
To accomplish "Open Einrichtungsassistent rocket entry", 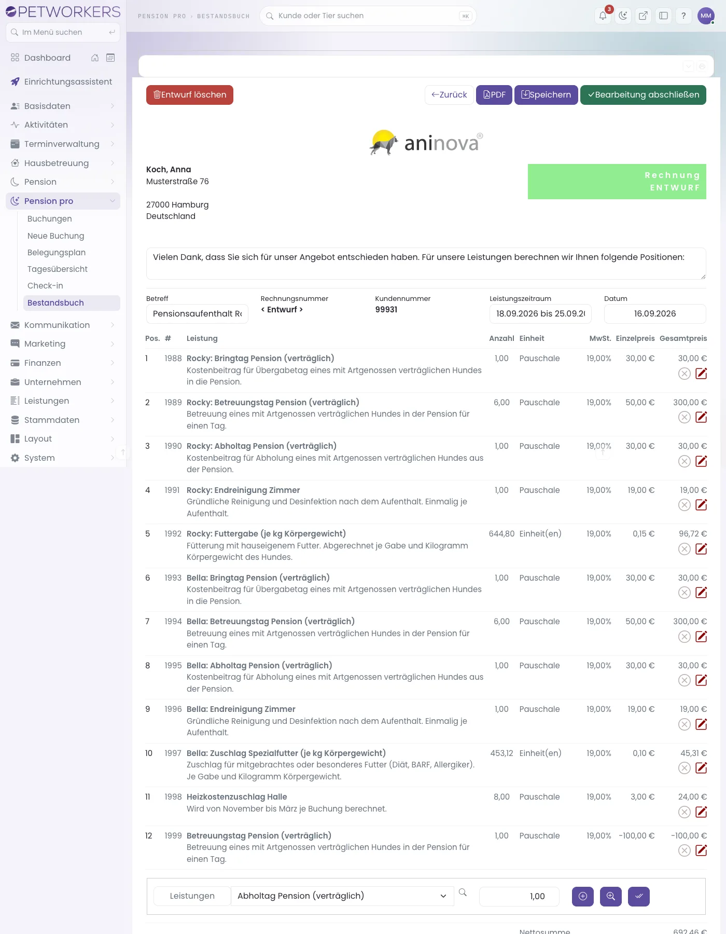I will pyautogui.click(x=63, y=82).
